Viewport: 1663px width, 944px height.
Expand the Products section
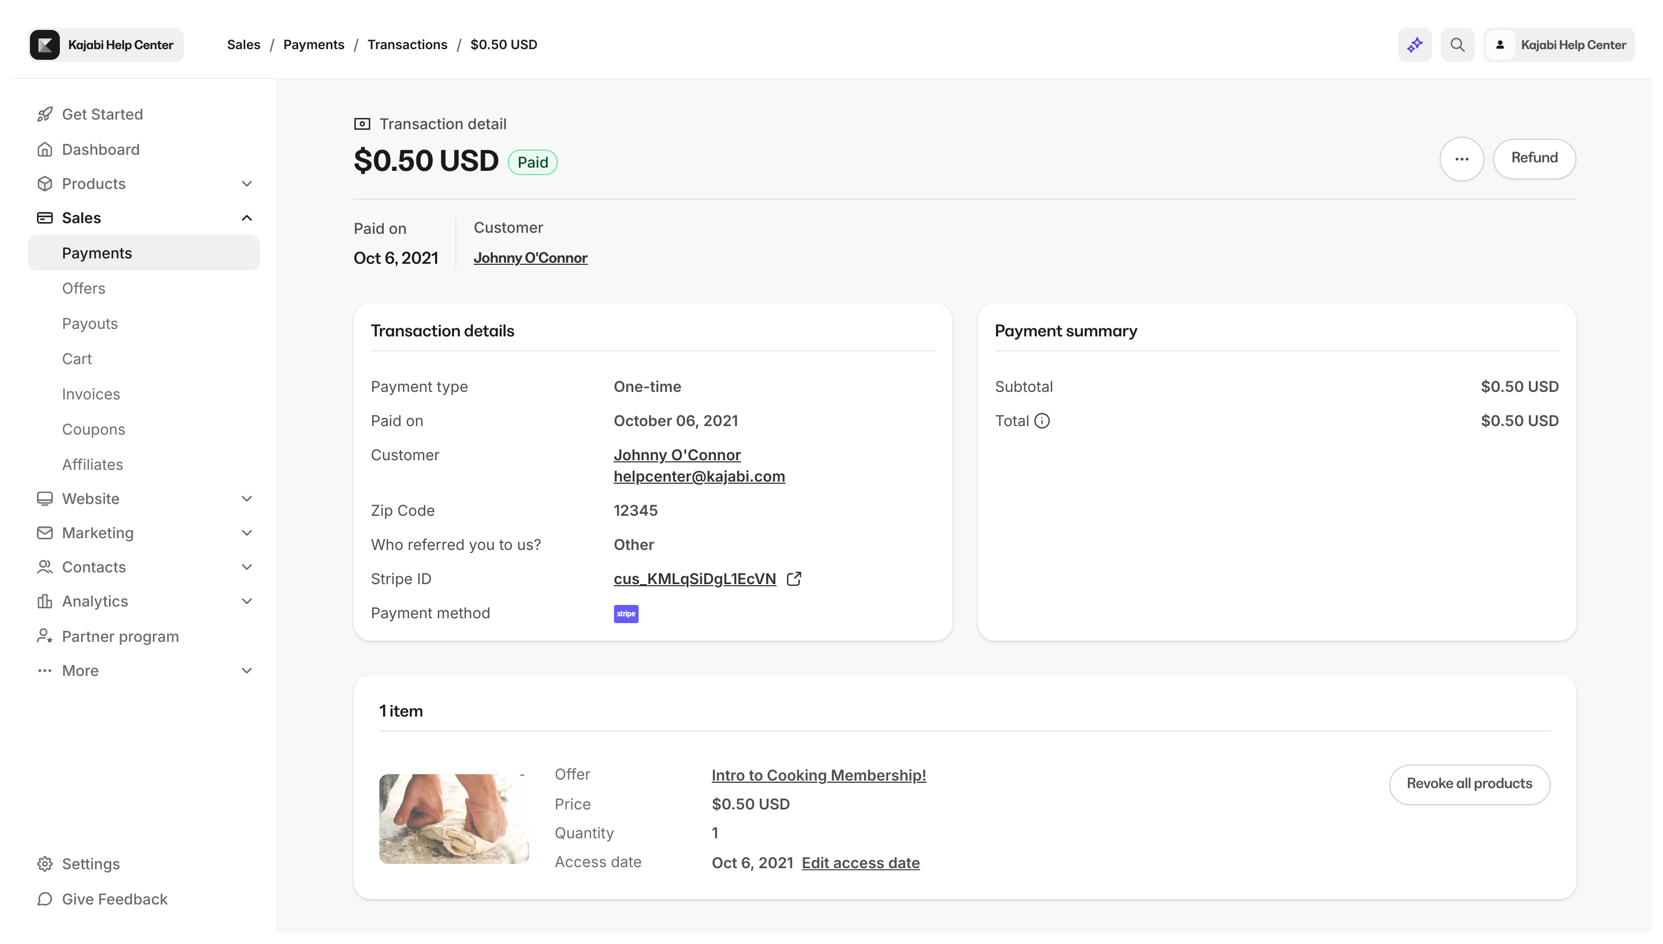tap(246, 184)
